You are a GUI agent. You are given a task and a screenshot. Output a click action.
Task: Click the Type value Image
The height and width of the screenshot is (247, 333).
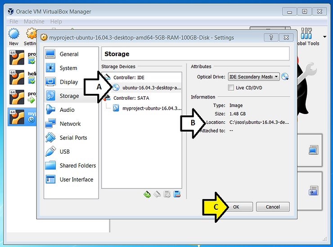pos(236,106)
